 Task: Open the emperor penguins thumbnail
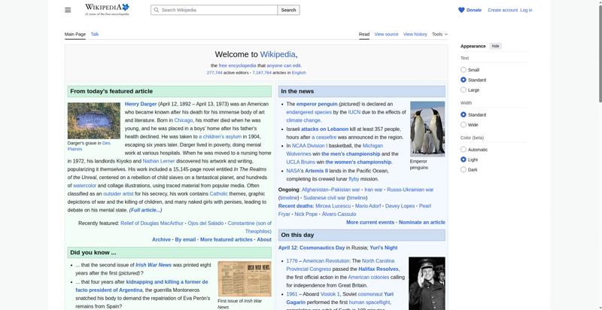tap(427, 129)
